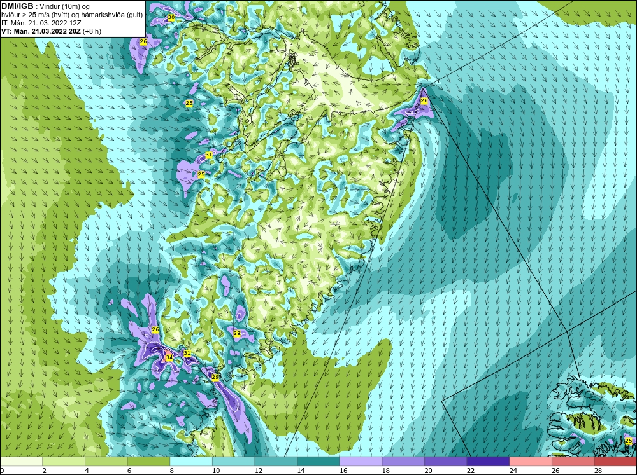This screenshot has width=637, height=475.
Task: Click the color bar tick label 8
Action: click(171, 471)
